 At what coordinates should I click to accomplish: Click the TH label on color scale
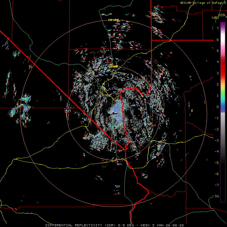[217, 196]
